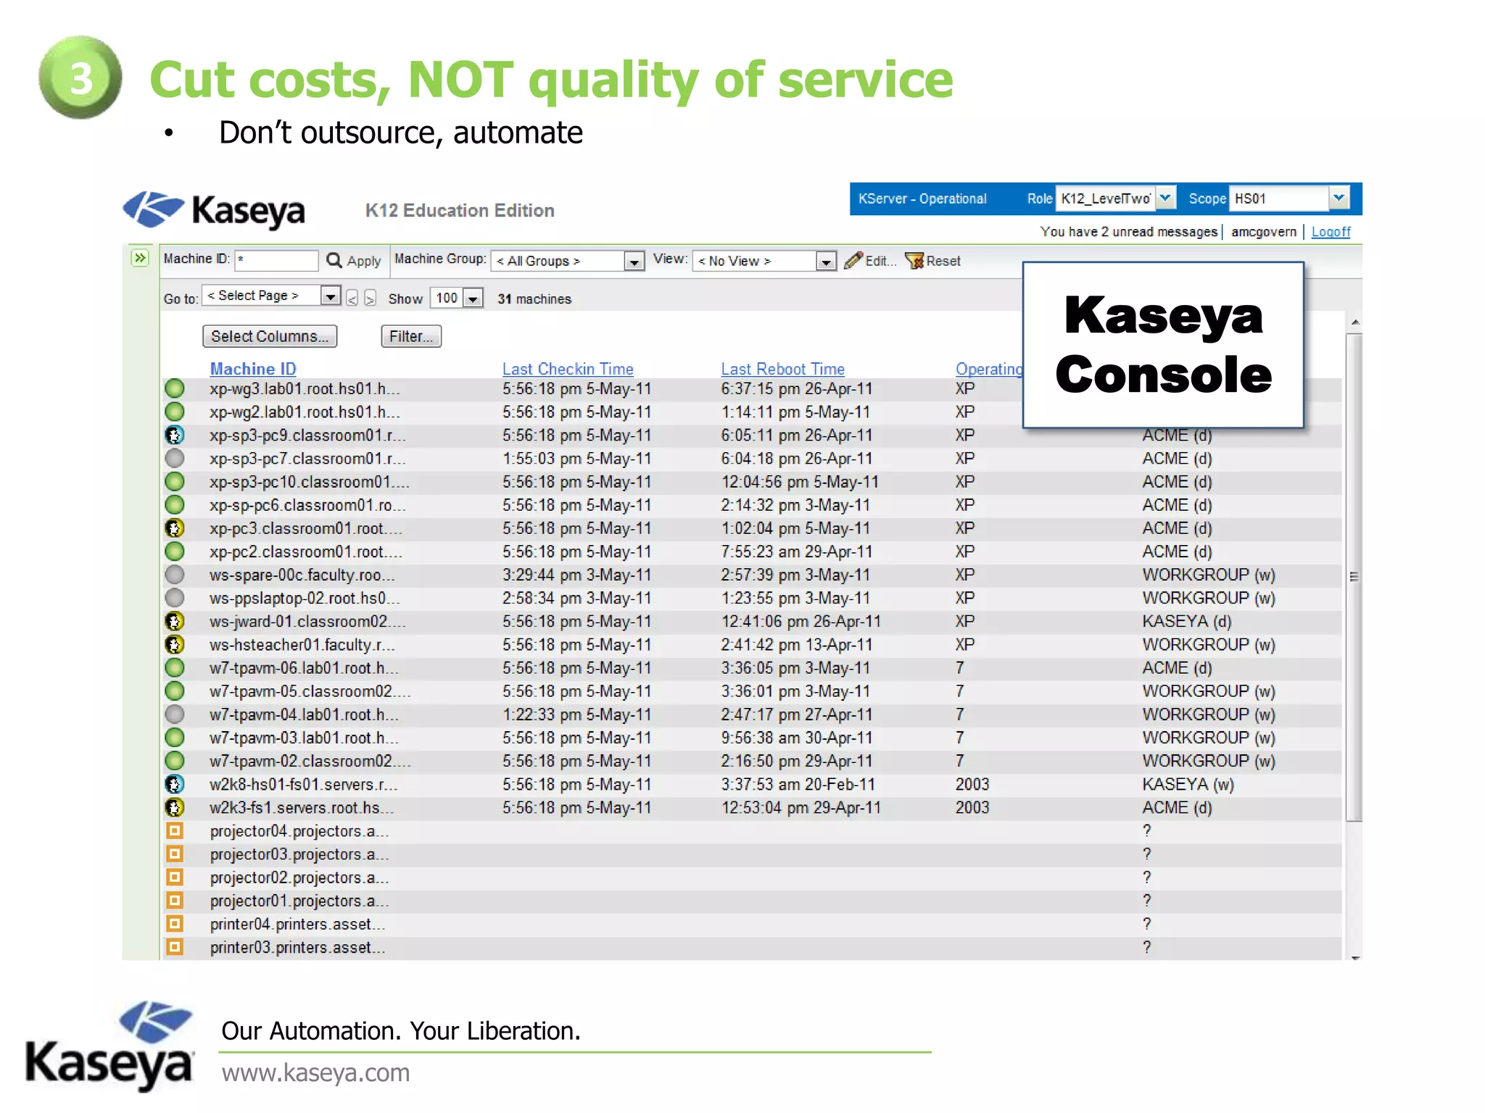
Task: Click KSERVER - Operational status text
Action: (922, 199)
